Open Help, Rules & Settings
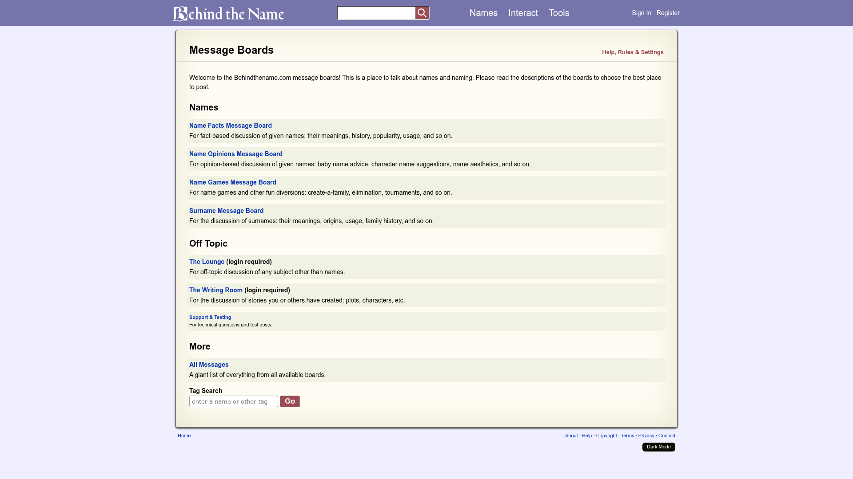 pos(633,52)
